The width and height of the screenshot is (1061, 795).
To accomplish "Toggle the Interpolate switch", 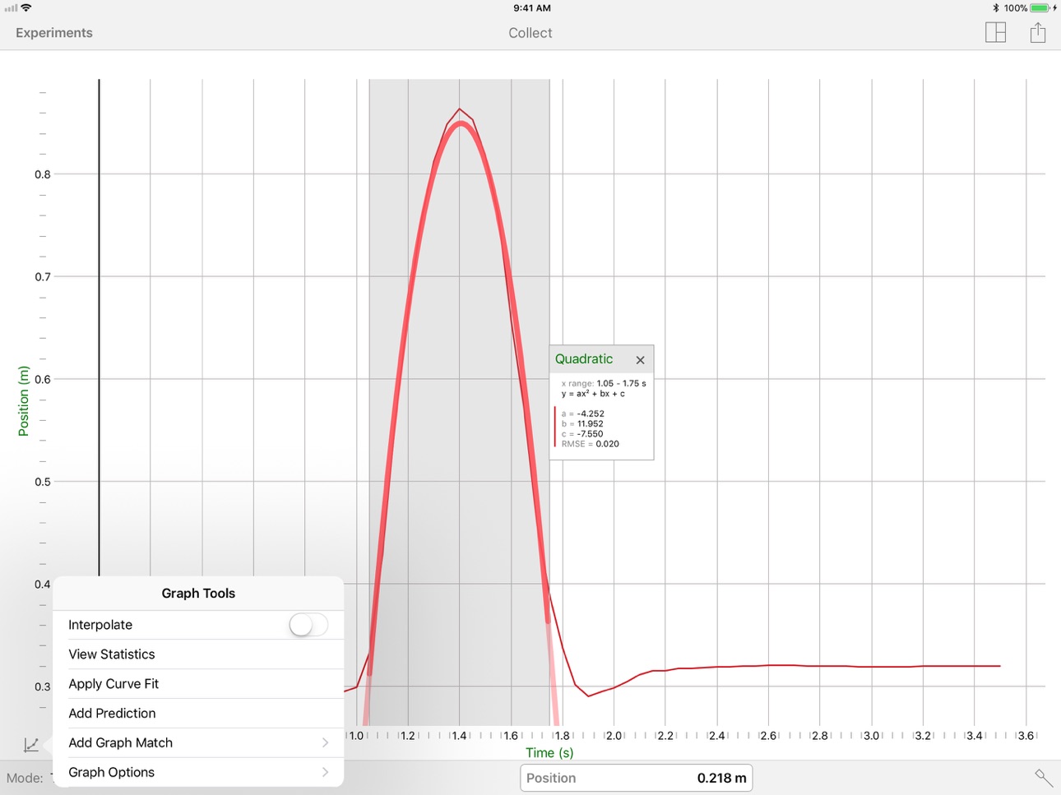I will pos(308,625).
